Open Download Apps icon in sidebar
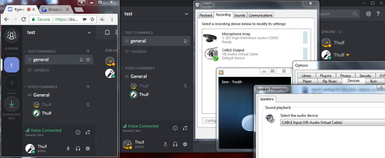The height and width of the screenshot is (158, 385). pyautogui.click(x=12, y=104)
